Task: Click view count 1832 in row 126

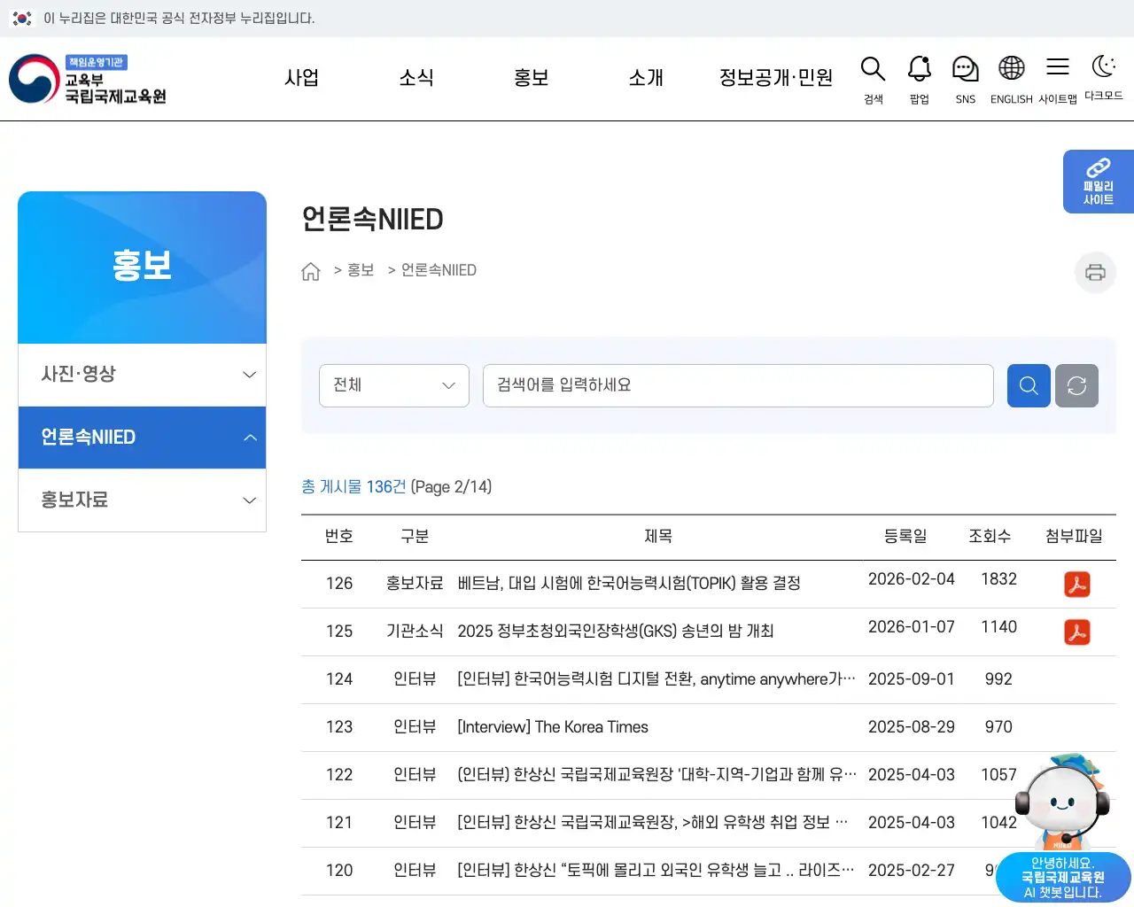Action: tap(998, 579)
